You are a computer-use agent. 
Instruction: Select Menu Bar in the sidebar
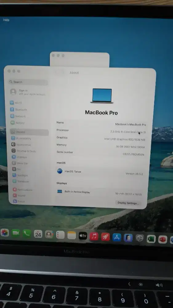(x=20, y=163)
